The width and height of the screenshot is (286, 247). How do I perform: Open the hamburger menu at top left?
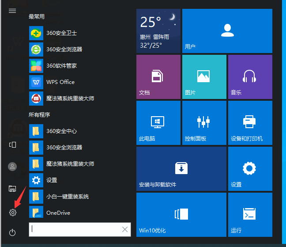point(12,11)
